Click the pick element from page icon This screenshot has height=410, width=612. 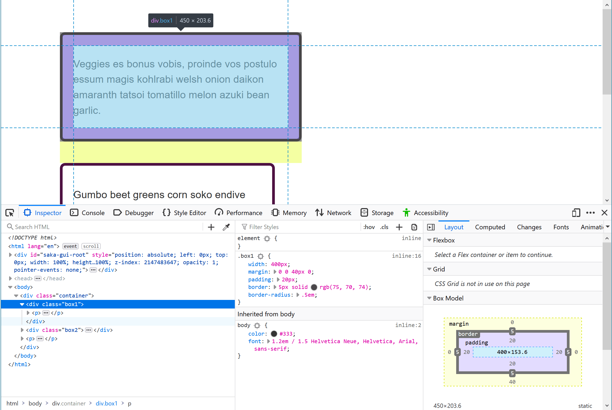tap(10, 213)
